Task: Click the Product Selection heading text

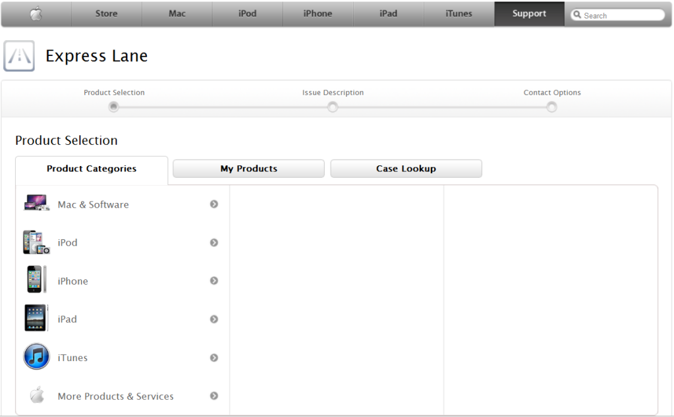Action: point(66,140)
